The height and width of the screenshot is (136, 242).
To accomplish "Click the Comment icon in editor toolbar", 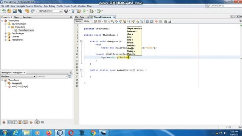I will pos(166,21).
